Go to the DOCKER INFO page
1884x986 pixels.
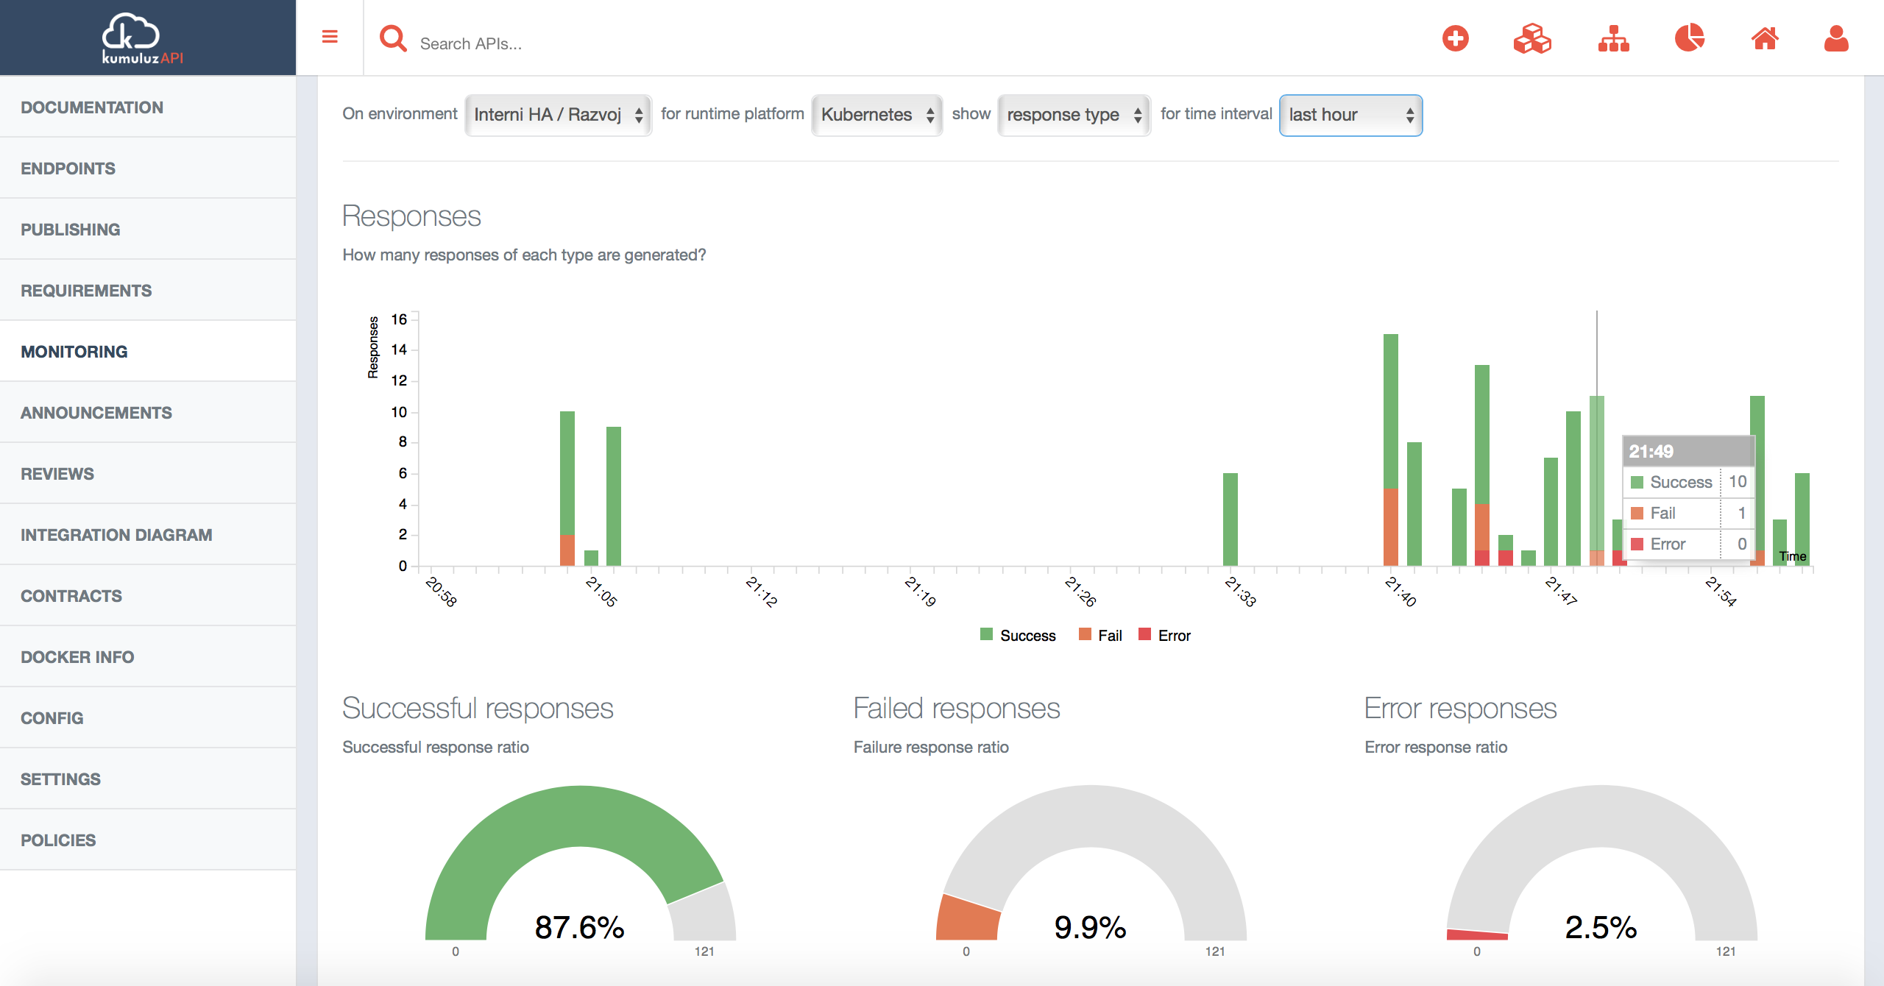pos(77,656)
